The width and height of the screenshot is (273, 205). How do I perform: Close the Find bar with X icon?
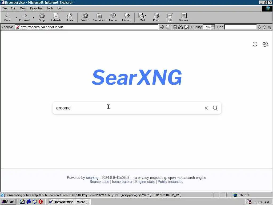tap(270, 27)
